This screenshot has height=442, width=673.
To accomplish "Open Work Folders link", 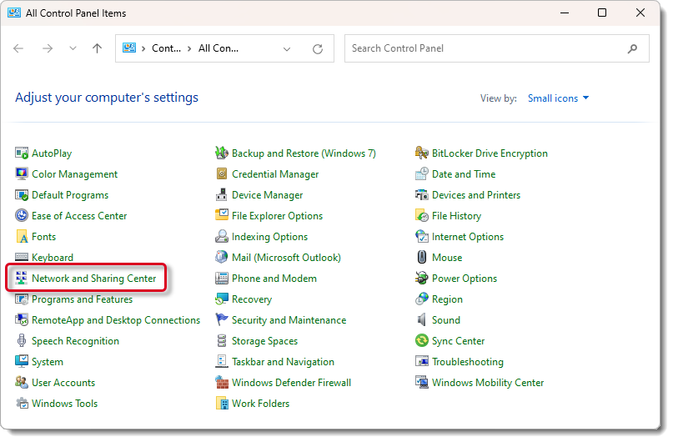I will click(260, 404).
